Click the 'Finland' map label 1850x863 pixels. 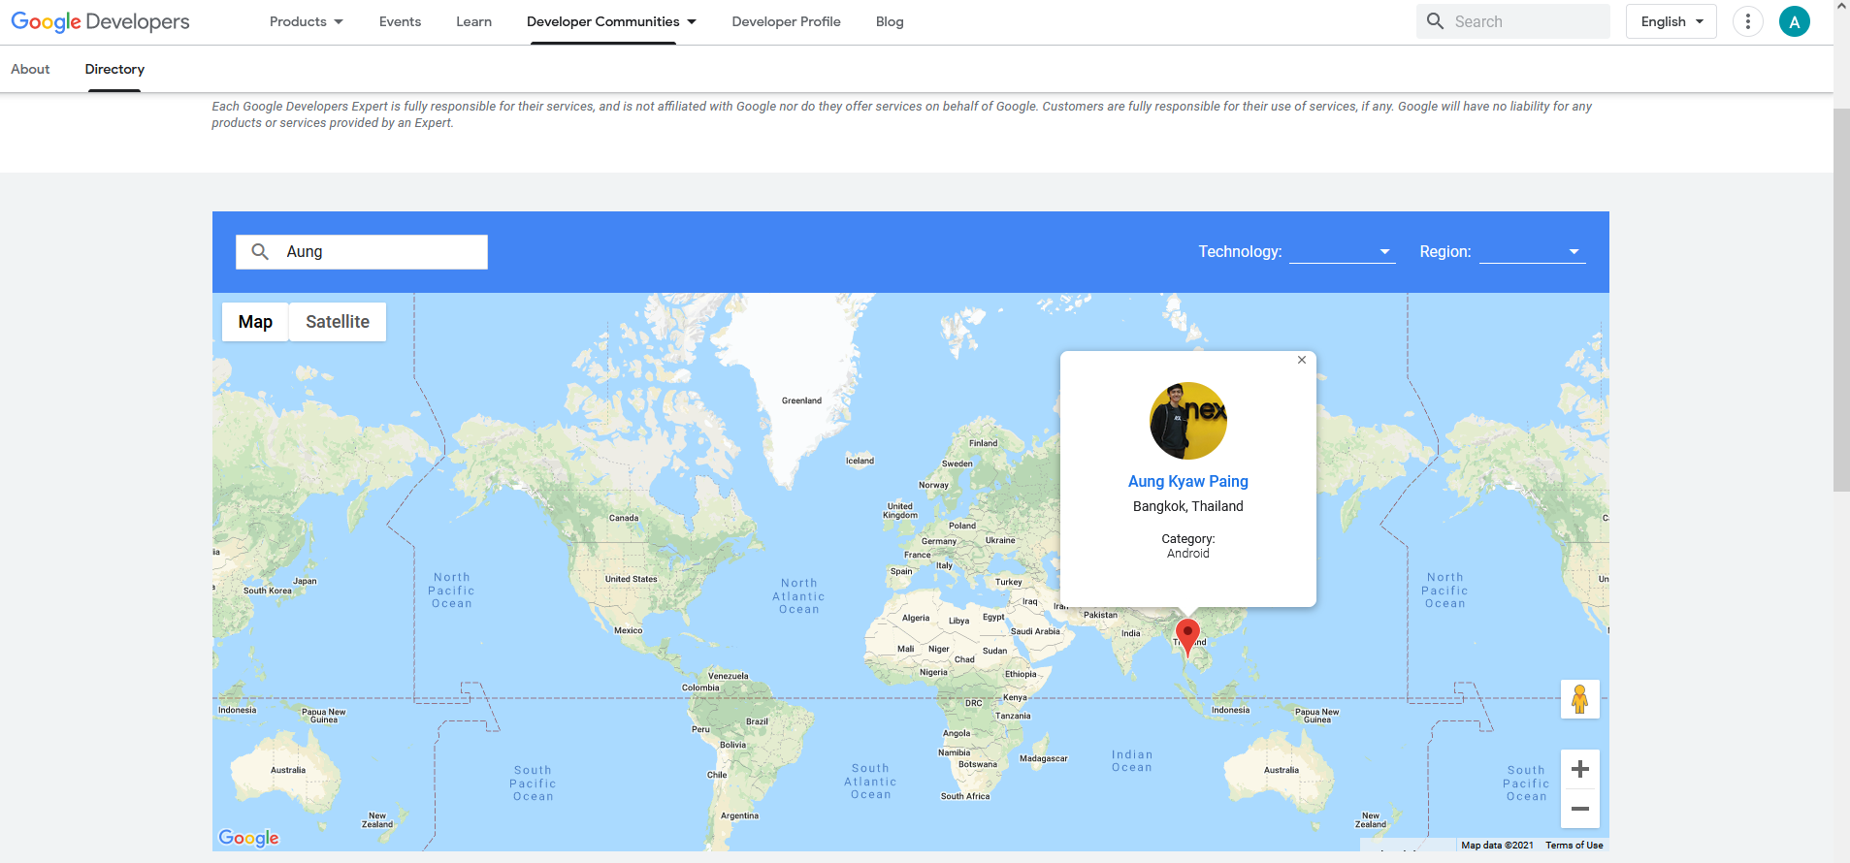pos(983,443)
